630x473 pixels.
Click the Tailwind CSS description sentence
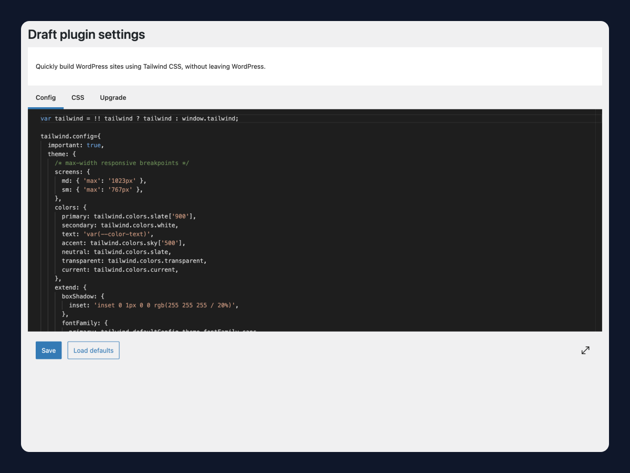click(151, 67)
